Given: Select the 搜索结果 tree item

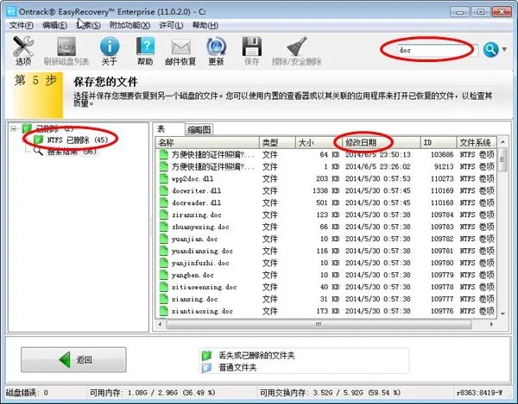Looking at the screenshot, I should [65, 152].
